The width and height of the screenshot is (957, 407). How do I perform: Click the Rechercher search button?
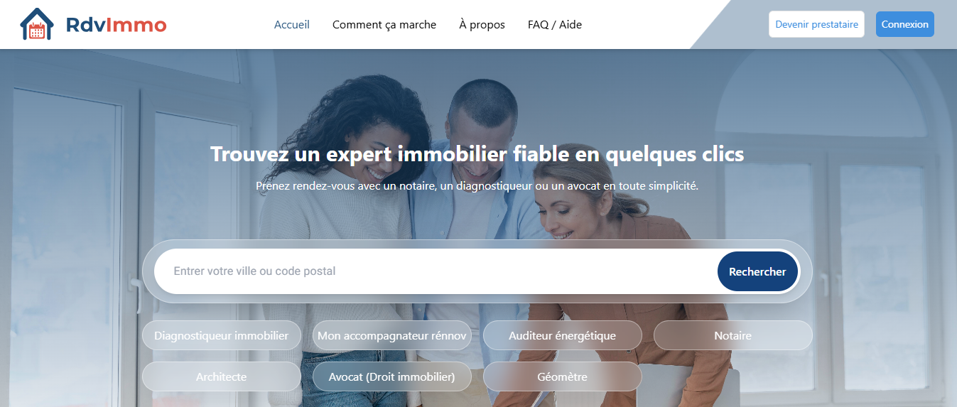pos(757,271)
